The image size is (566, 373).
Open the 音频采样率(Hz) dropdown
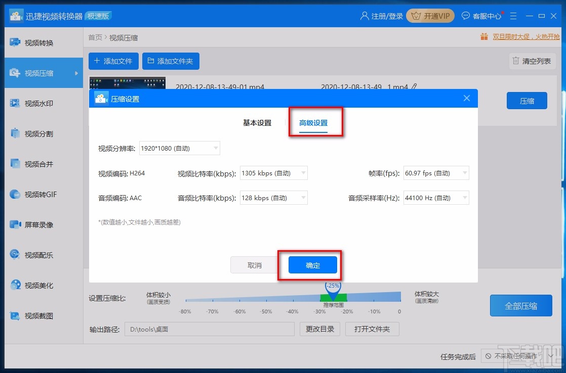[435, 198]
